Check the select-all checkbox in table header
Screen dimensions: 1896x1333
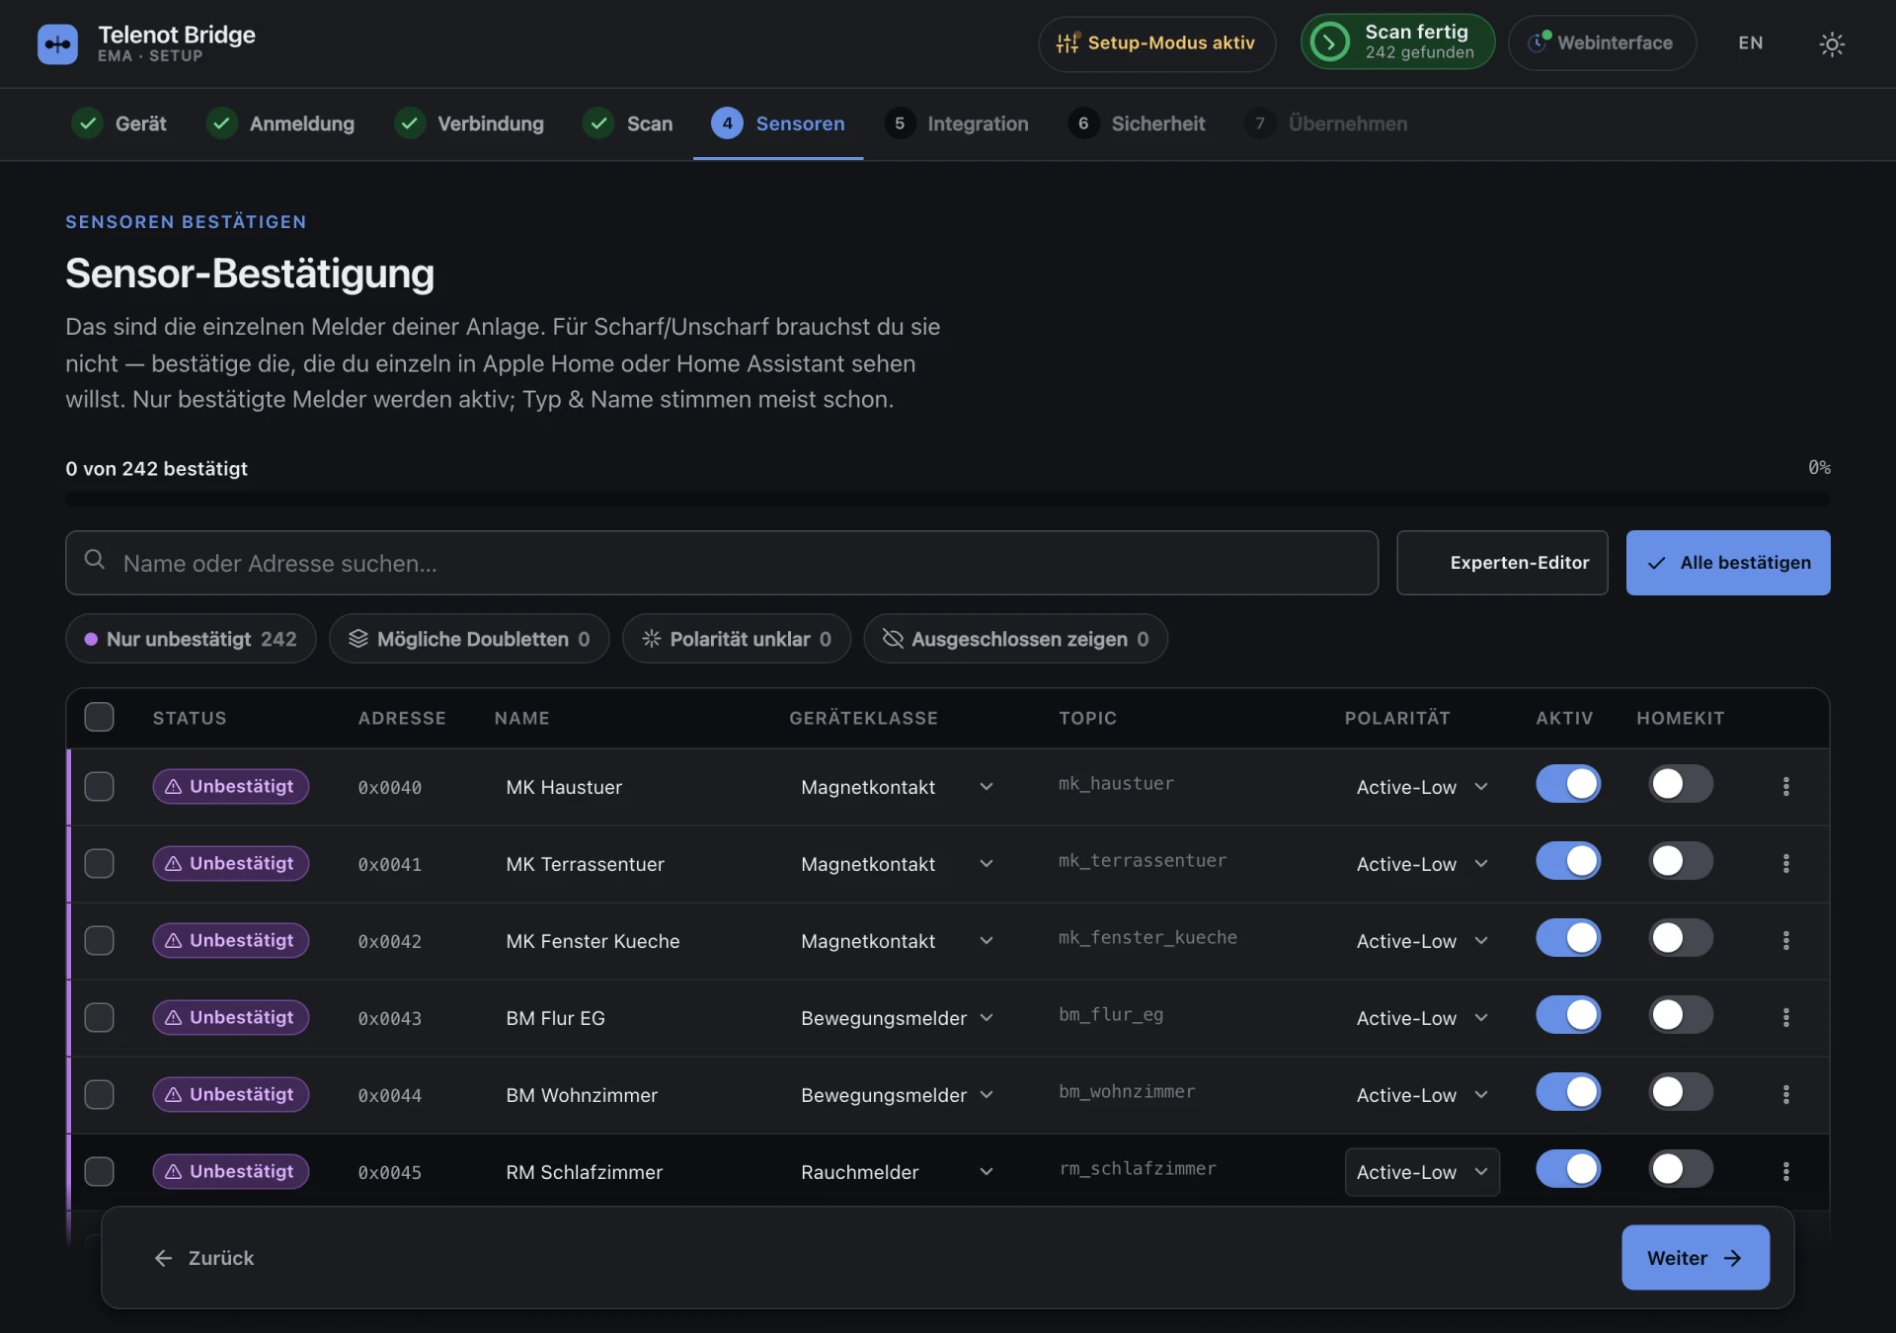coord(99,717)
